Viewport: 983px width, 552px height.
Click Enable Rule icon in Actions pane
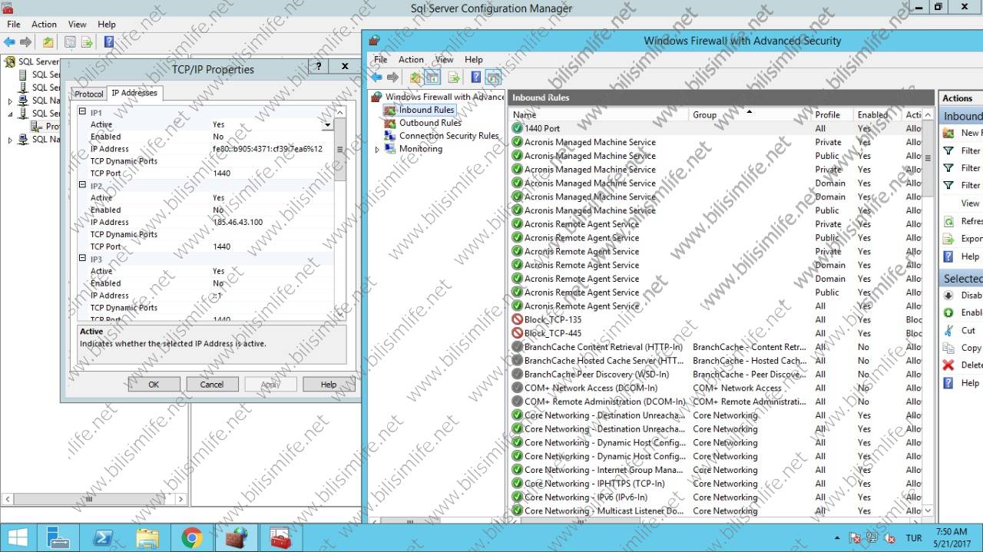coord(948,313)
